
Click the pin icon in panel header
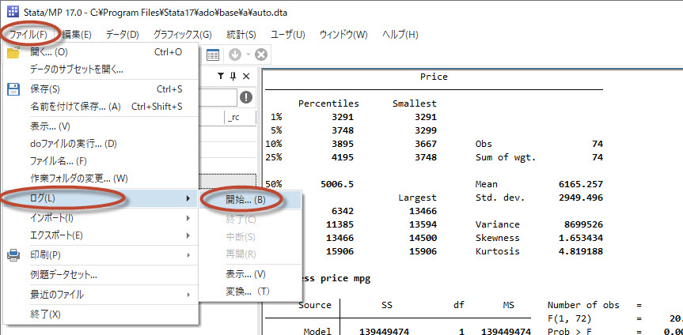233,76
